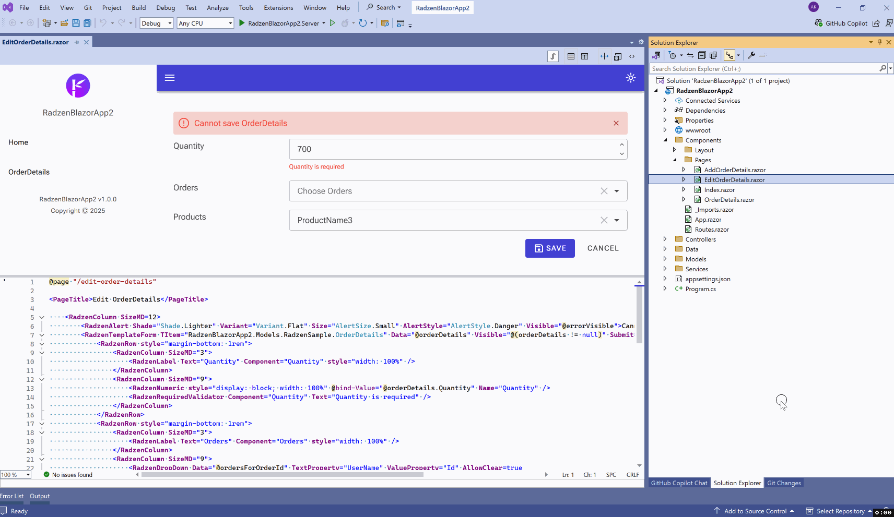Expand the Orders dropdown arrow
Image resolution: width=894 pixels, height=517 pixels.
point(617,191)
